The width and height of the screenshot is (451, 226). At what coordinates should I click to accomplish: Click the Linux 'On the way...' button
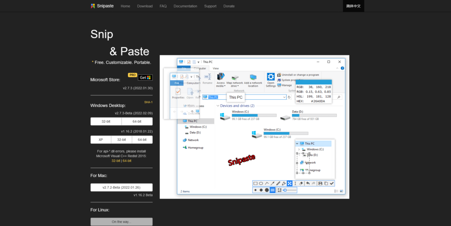tap(122, 222)
